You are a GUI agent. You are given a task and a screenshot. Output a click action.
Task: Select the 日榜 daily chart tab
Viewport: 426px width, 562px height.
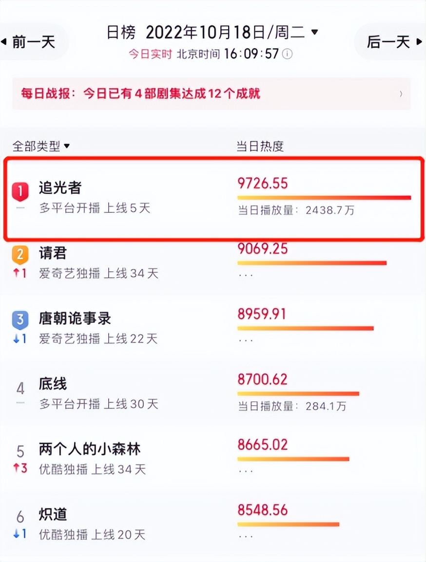tap(121, 33)
